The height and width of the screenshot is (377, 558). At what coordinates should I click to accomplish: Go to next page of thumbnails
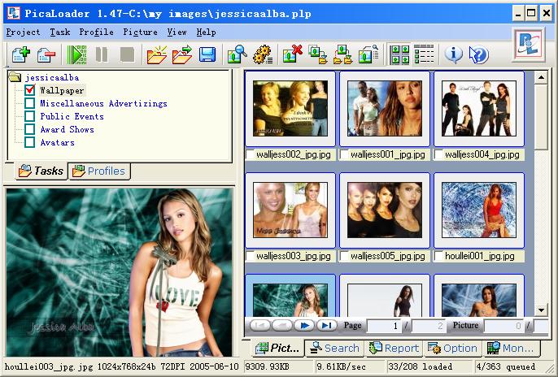coord(305,326)
